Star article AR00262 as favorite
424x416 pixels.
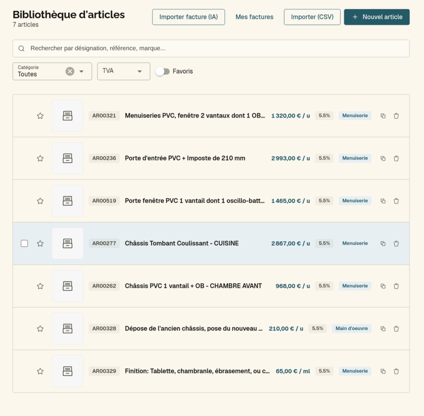click(40, 286)
